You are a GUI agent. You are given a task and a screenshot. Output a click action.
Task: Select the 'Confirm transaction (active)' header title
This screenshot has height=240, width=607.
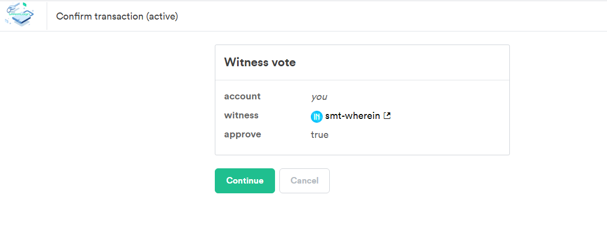(x=117, y=16)
